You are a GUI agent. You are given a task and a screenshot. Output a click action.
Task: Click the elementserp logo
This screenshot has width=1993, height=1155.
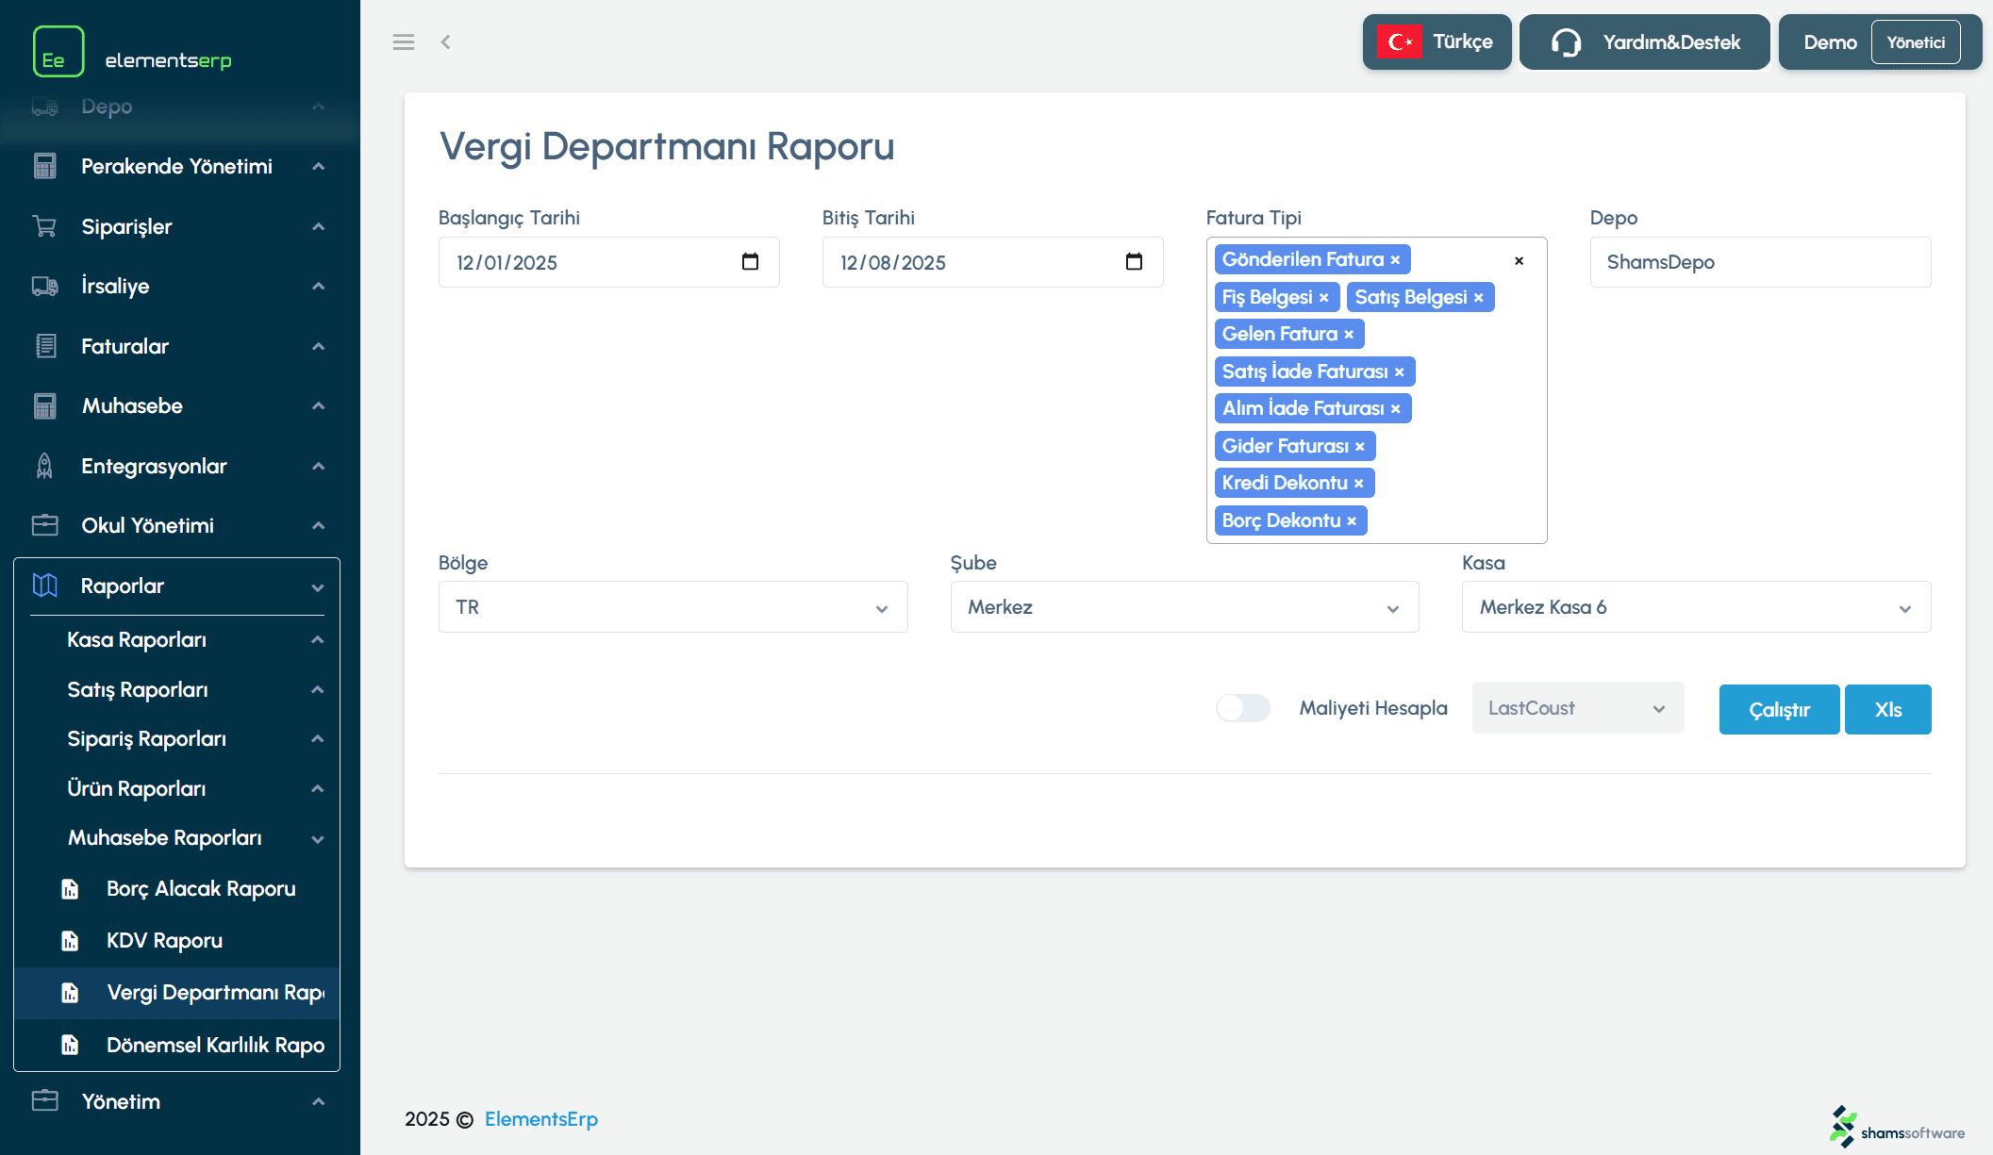point(132,52)
